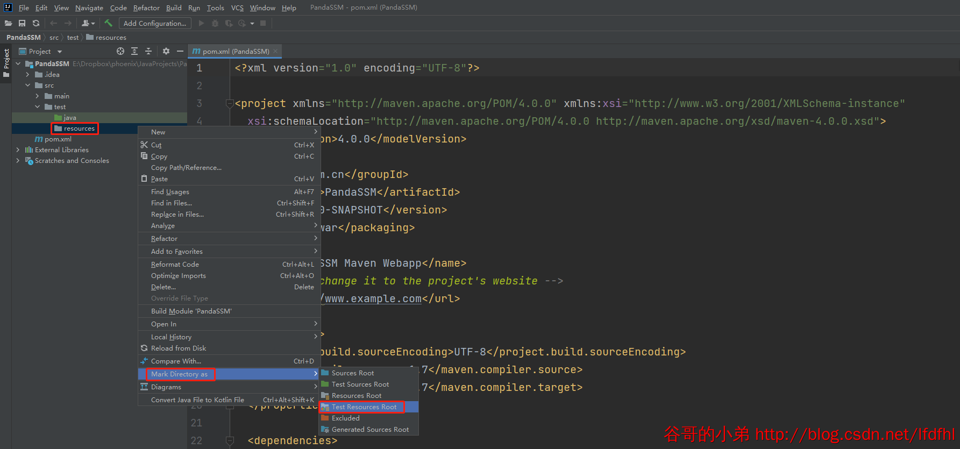Close the pom.xml editor tab
Screen dimensions: 960x449
point(275,51)
